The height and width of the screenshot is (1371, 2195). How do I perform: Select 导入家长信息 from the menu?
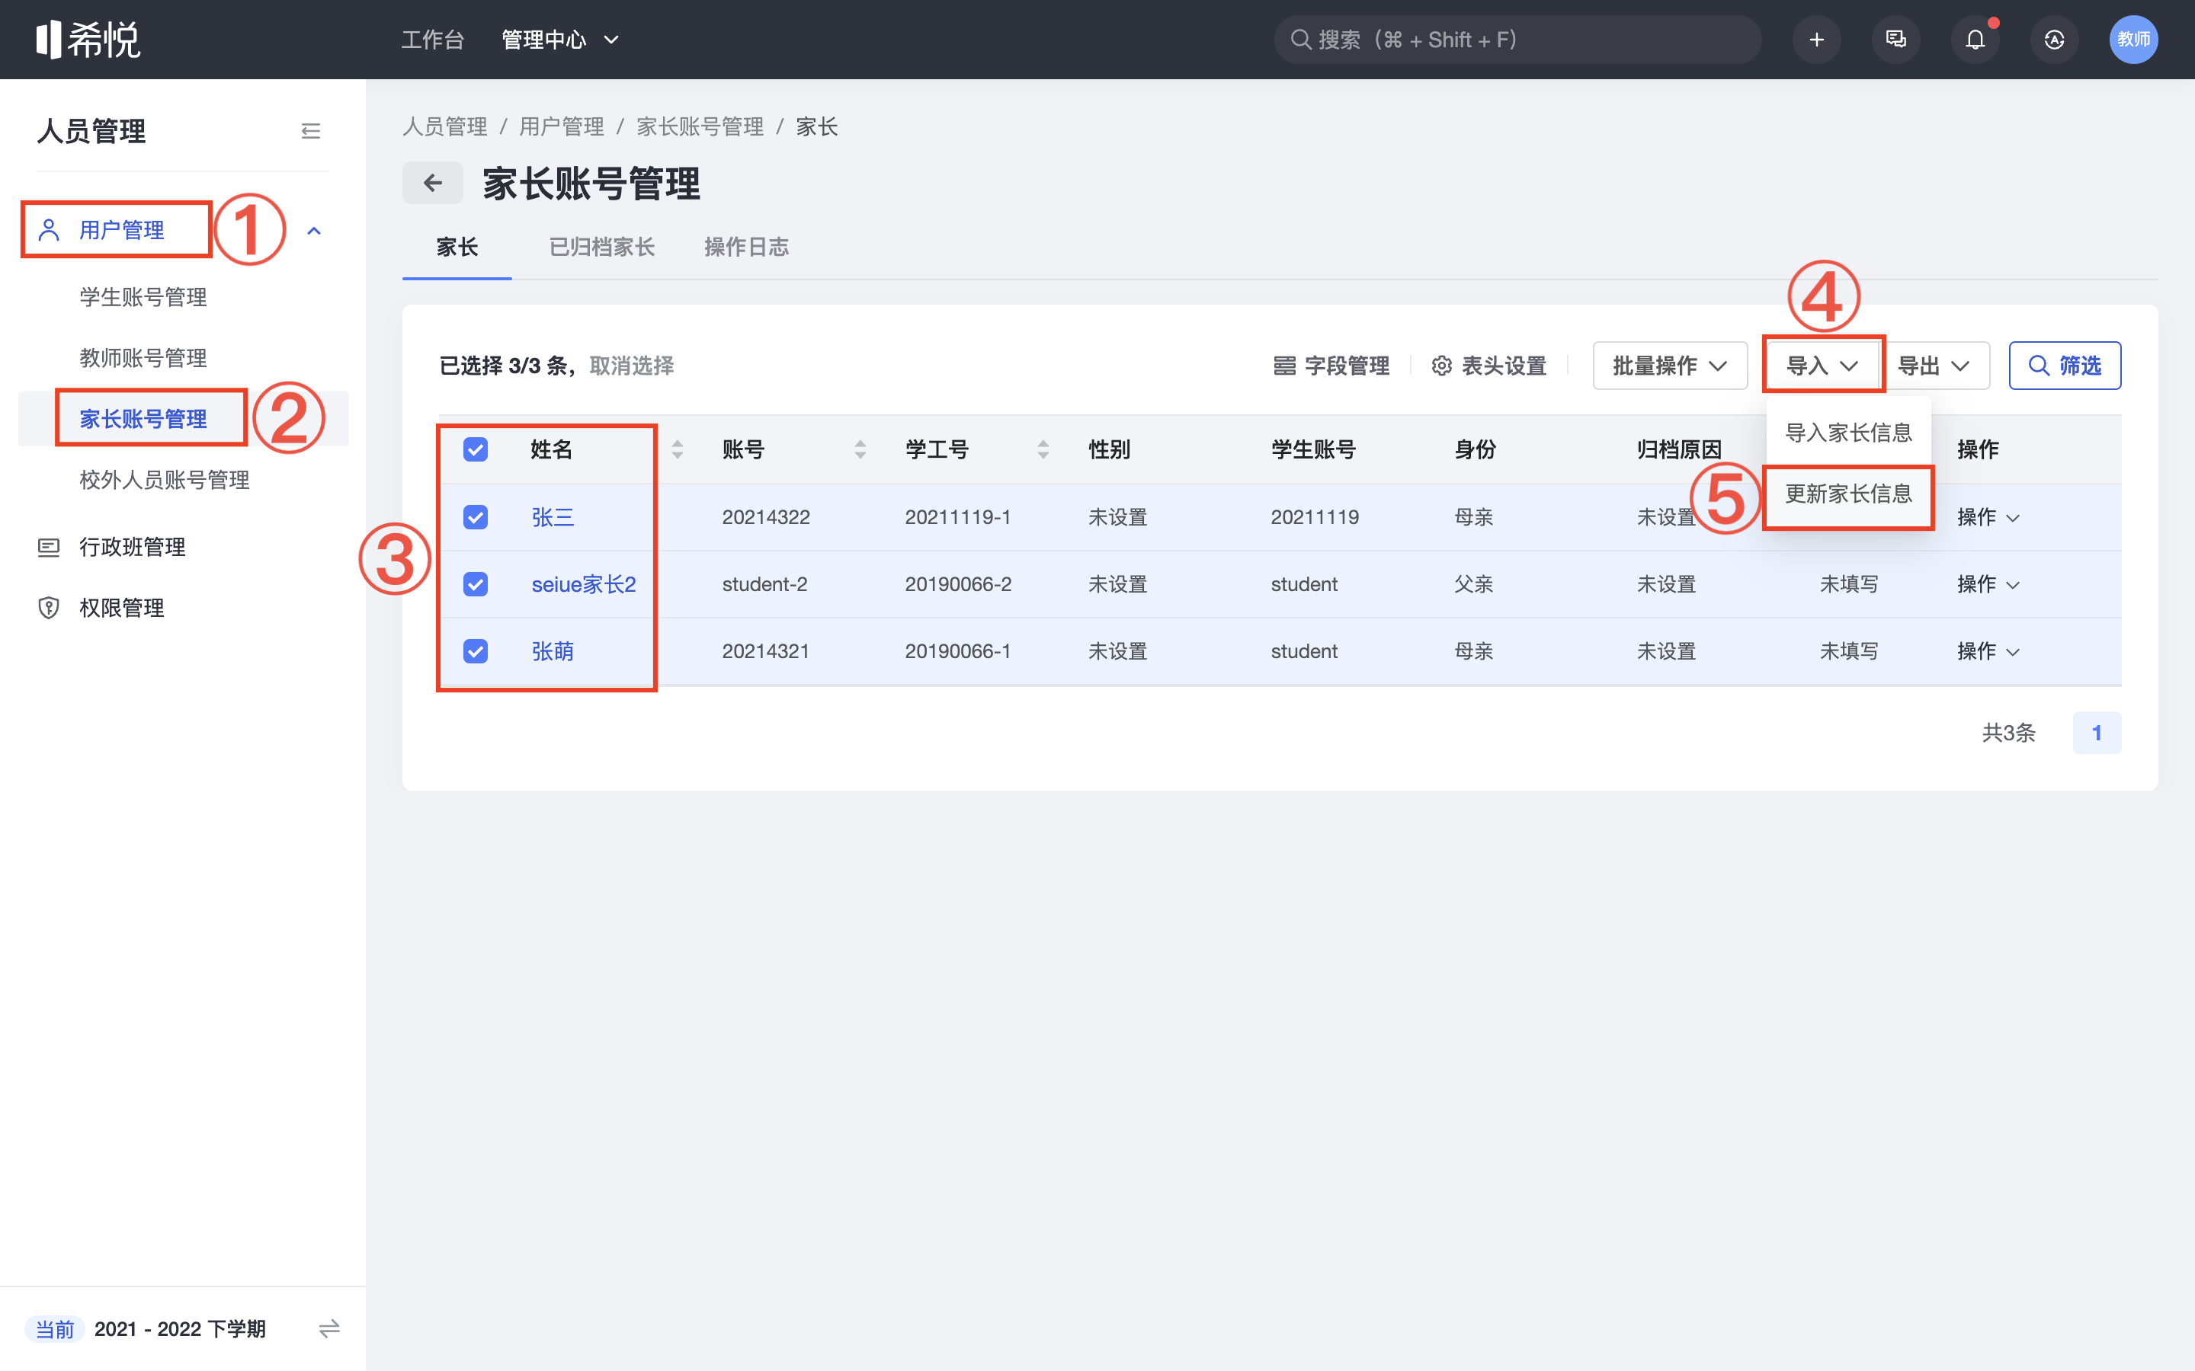click(1848, 433)
